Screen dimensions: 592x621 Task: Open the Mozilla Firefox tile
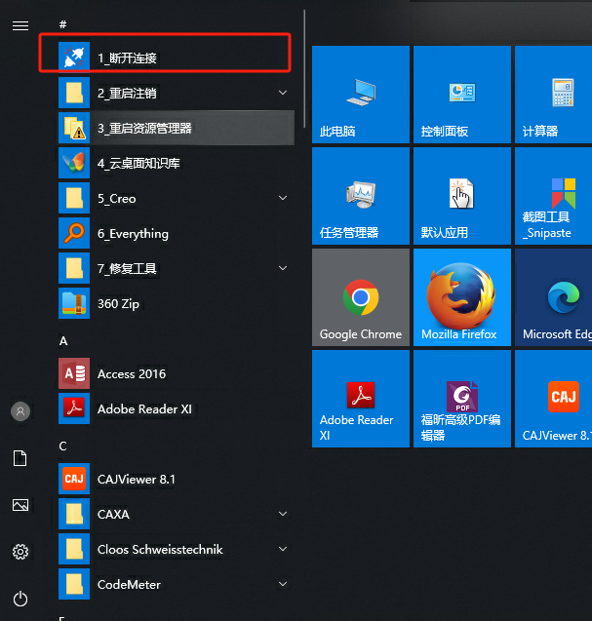tap(462, 296)
